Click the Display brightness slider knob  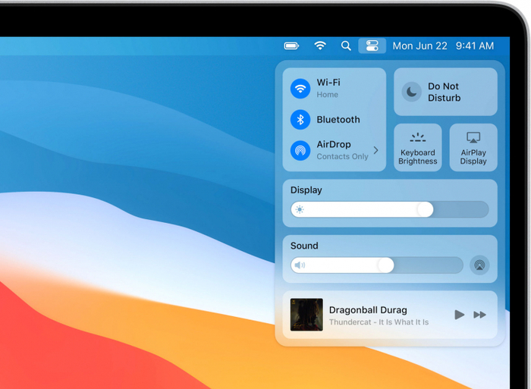pyautogui.click(x=426, y=209)
